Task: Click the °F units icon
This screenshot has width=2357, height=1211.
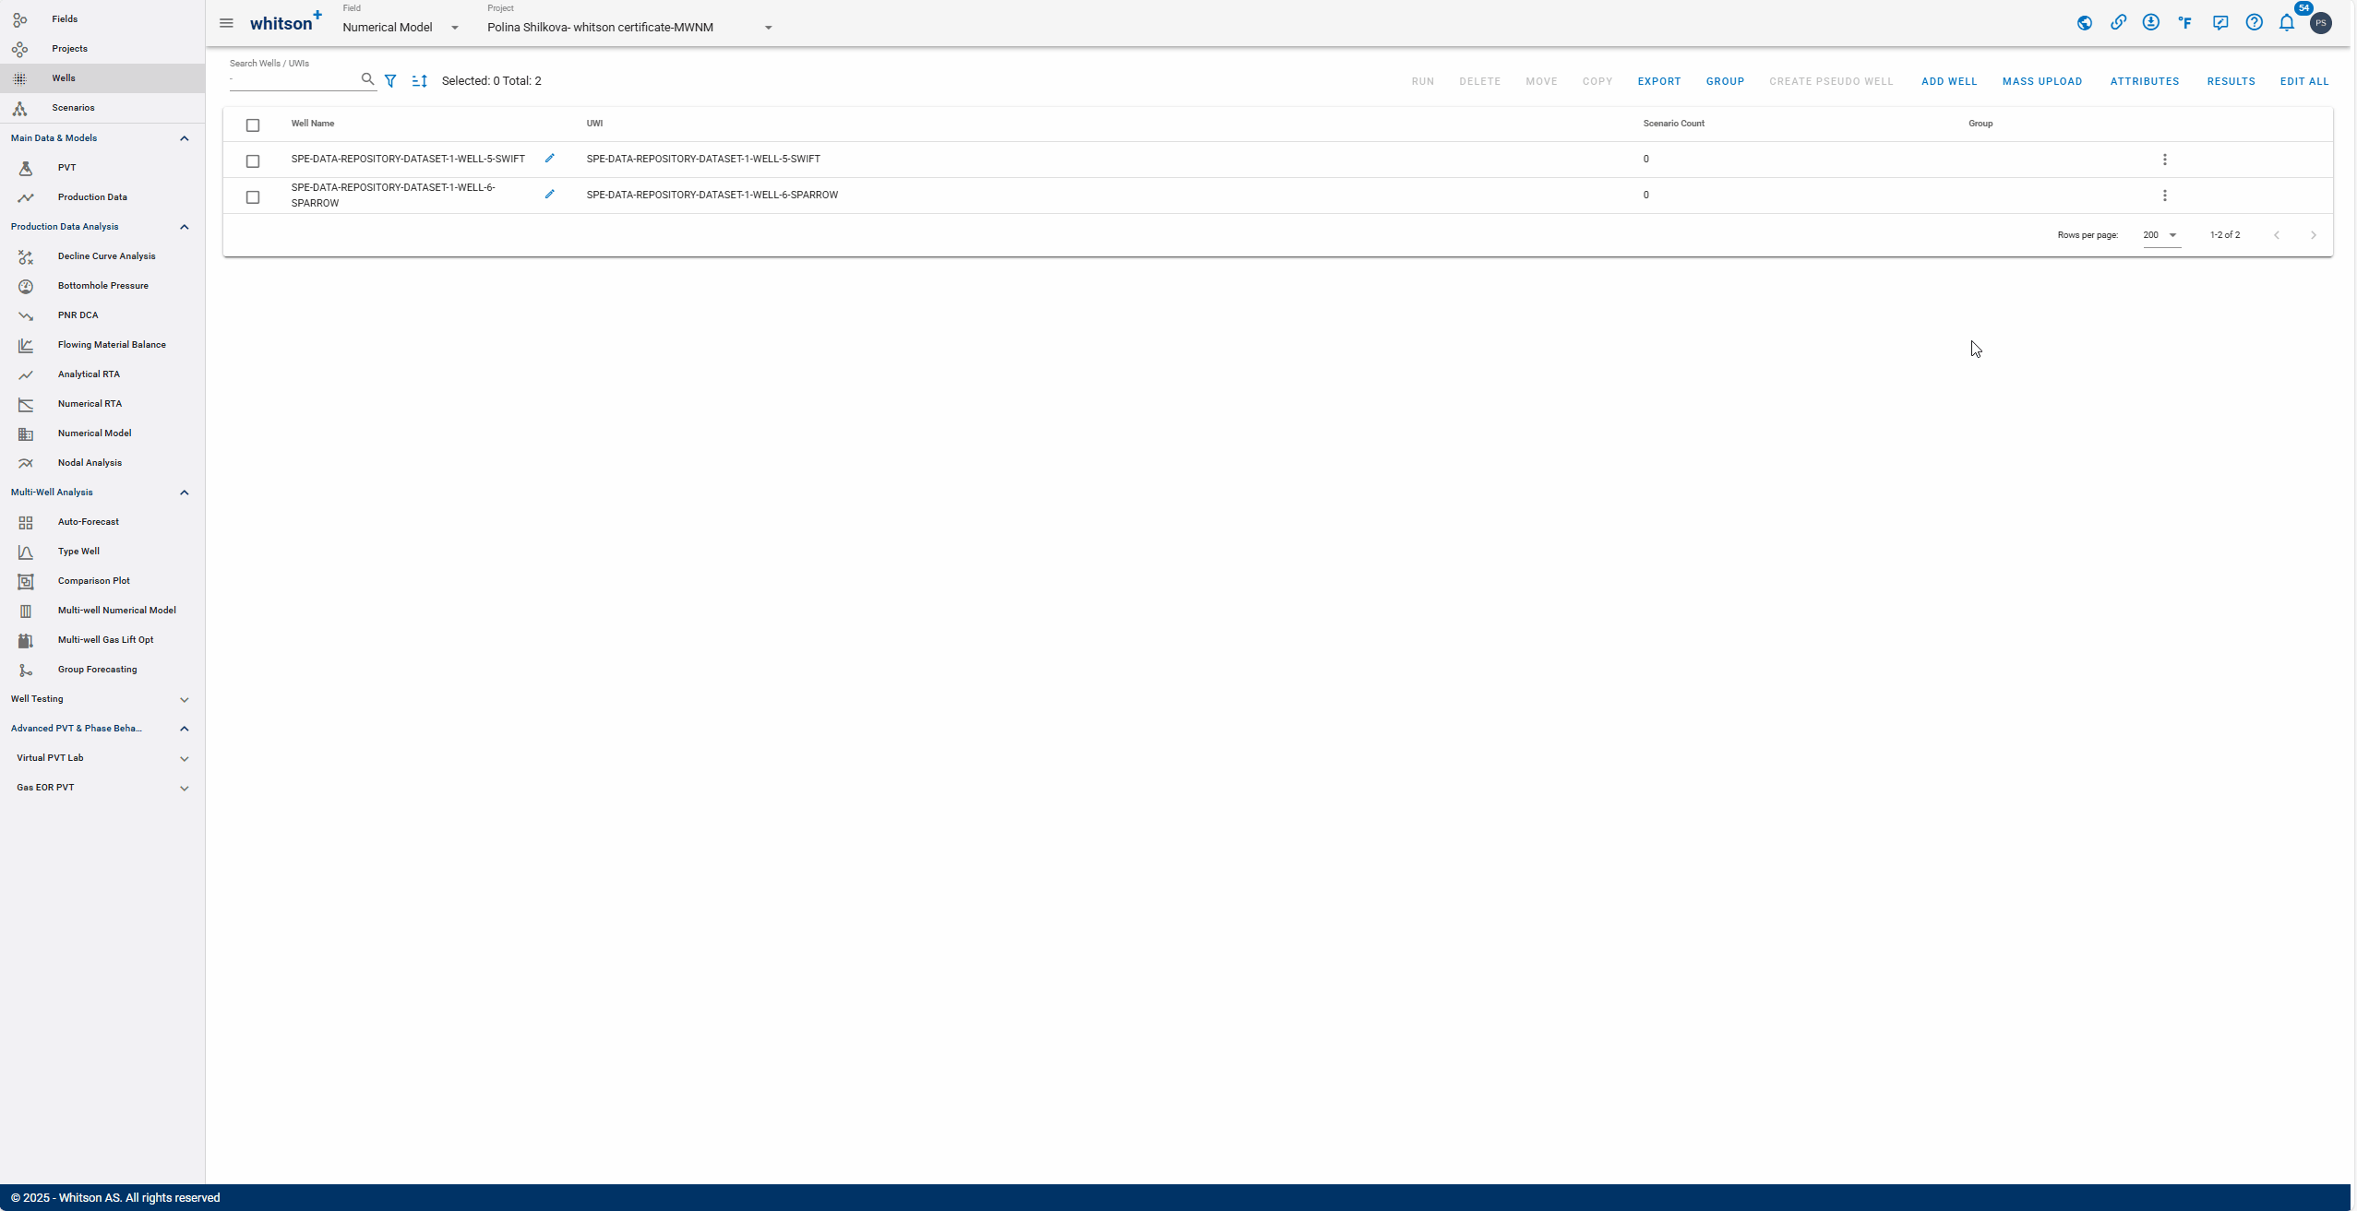Action: (2185, 23)
